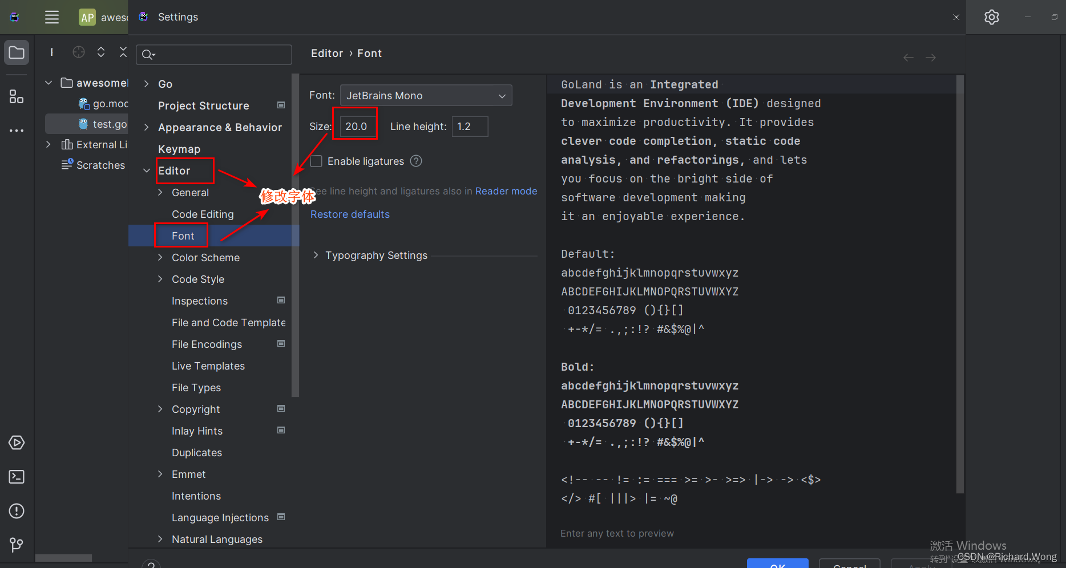The image size is (1066, 568).
Task: Open the Font family dropdown
Action: pos(426,95)
